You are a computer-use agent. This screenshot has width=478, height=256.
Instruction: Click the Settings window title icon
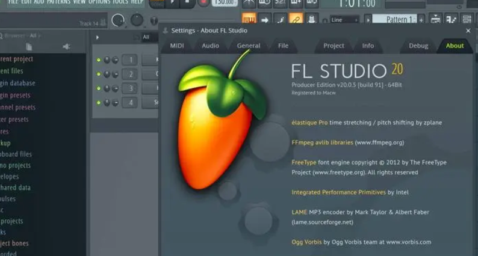(x=166, y=31)
